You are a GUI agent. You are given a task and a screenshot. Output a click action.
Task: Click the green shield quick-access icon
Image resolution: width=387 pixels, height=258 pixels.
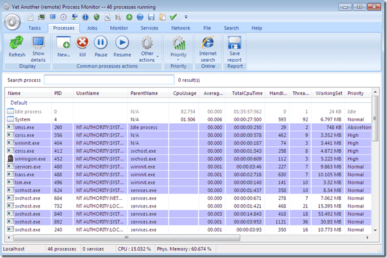pos(97,17)
